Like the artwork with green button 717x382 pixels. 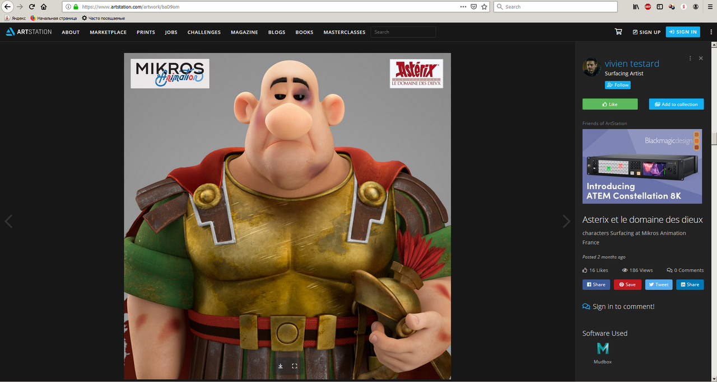tap(610, 104)
